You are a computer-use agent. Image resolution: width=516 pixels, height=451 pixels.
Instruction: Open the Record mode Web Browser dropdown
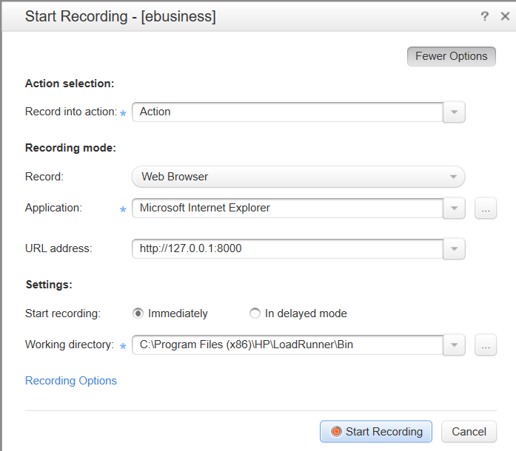point(298,177)
